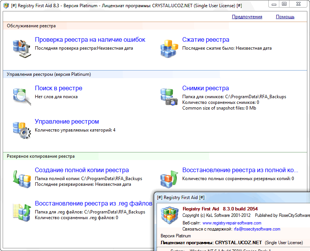The width and height of the screenshot is (310, 251).
Task: Click 'Registry First Aid 8.3.0 build 2054' text
Action: [x=220, y=209]
